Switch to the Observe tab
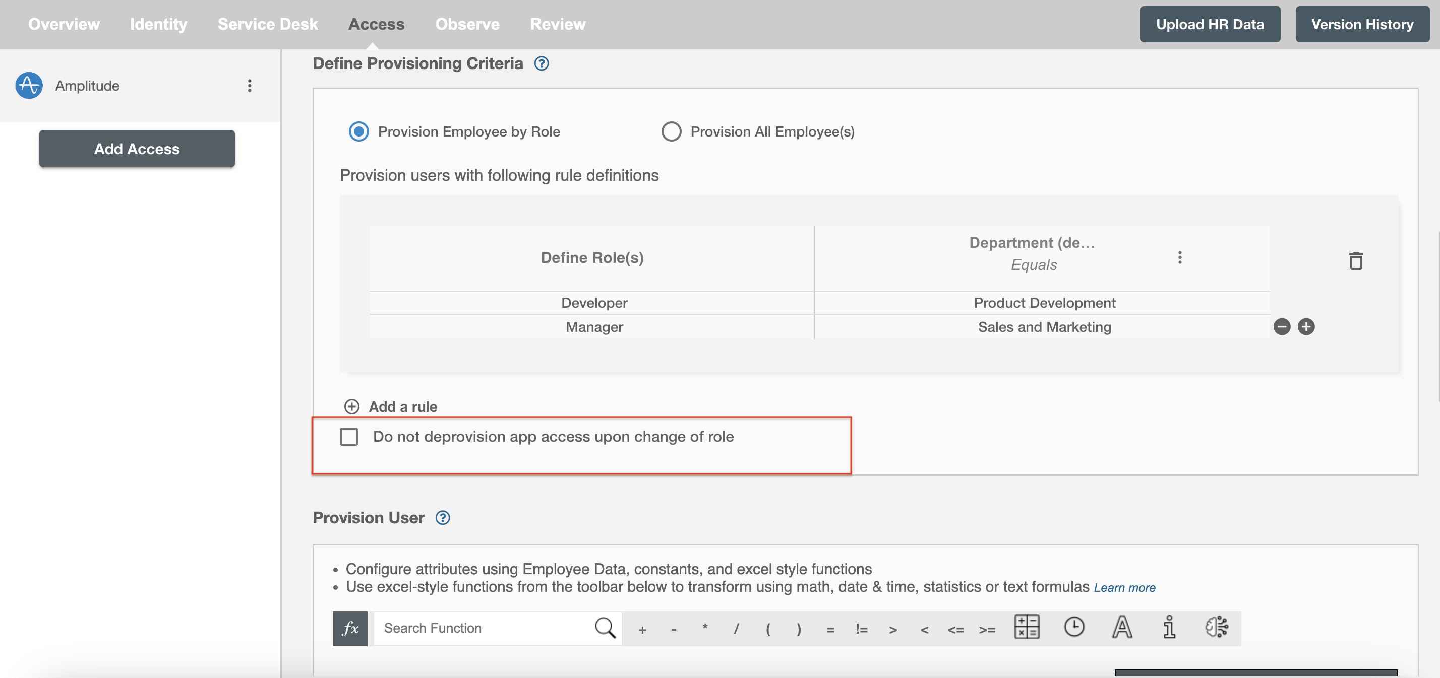1440x678 pixels. pyautogui.click(x=467, y=24)
